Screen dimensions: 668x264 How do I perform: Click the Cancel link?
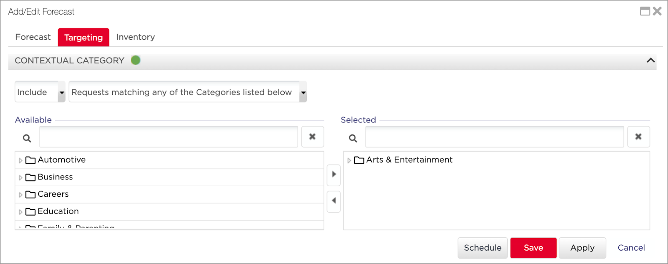631,248
